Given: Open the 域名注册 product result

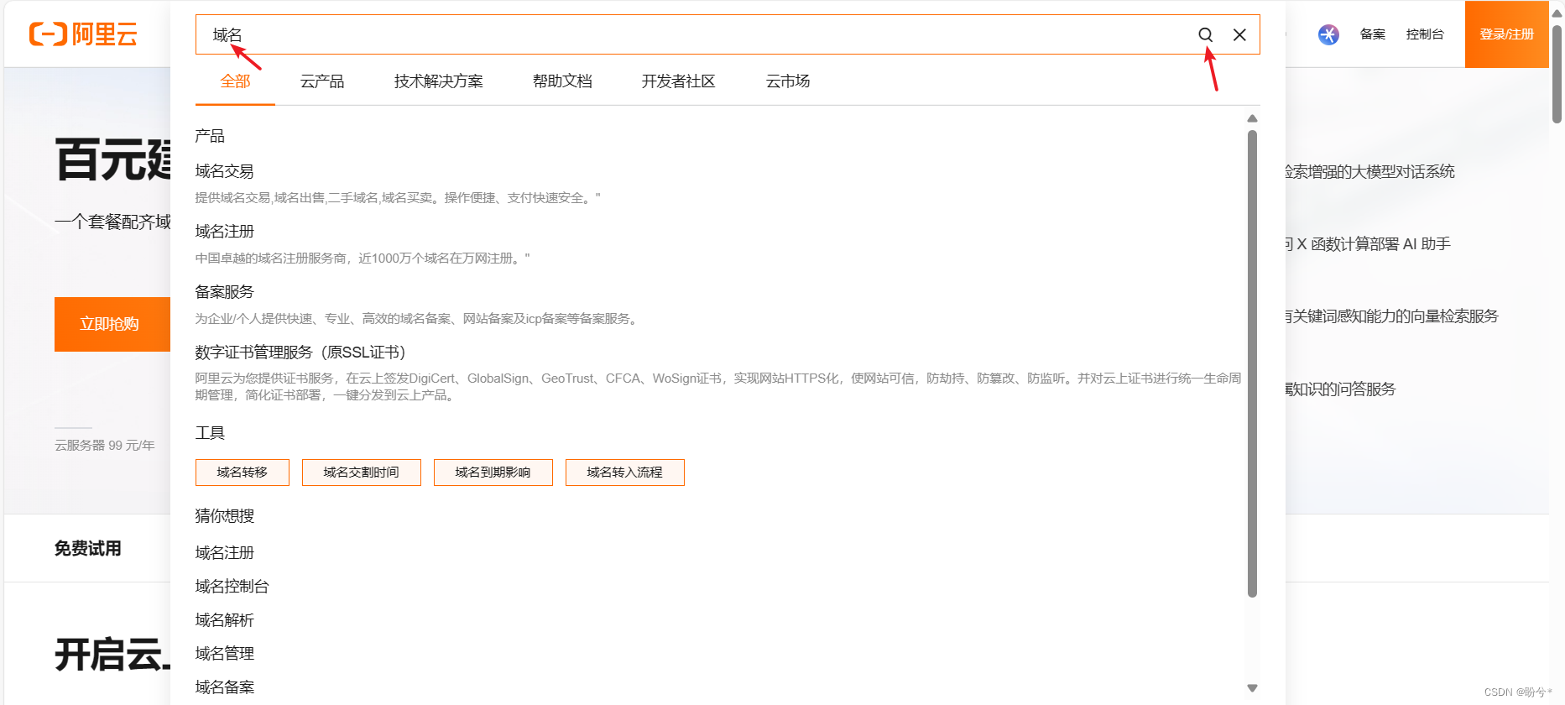Looking at the screenshot, I should point(225,232).
